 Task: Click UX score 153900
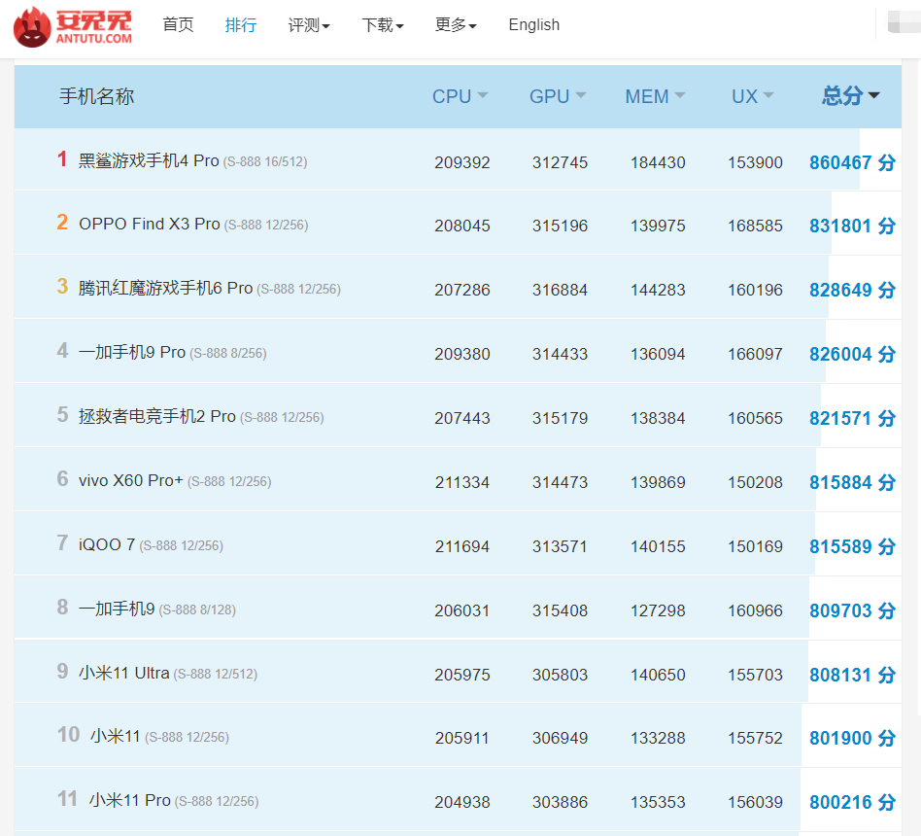[x=756, y=162]
